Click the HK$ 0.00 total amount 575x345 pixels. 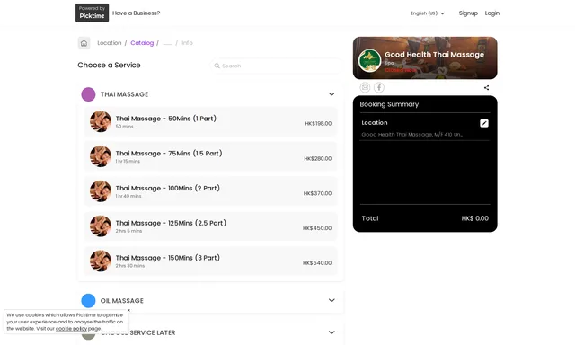click(475, 218)
